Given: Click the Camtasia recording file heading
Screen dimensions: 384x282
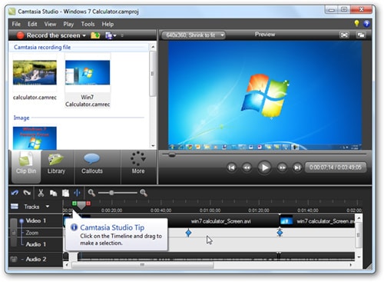Looking at the screenshot, I should point(42,47).
